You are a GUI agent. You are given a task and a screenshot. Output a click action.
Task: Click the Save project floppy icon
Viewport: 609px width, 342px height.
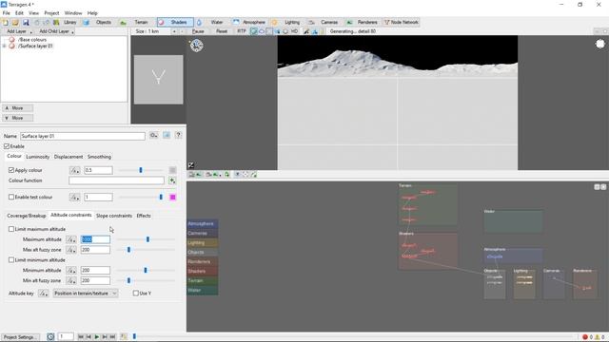(26, 23)
